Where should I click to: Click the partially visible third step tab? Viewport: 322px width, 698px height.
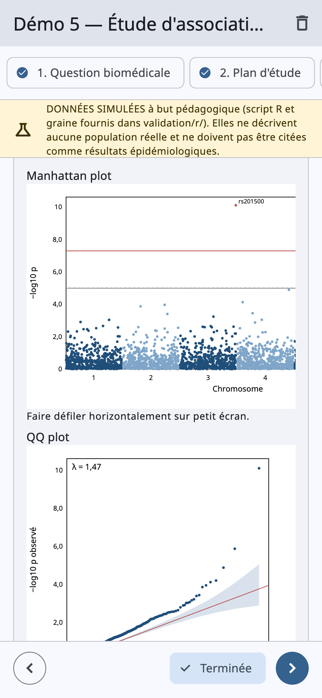click(x=321, y=73)
